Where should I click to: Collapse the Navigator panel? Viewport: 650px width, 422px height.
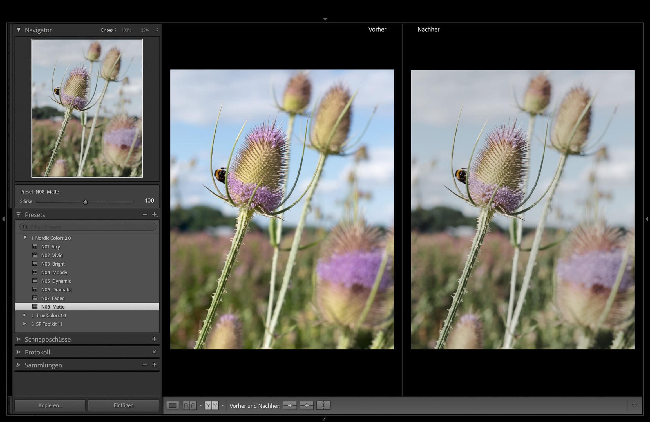pyautogui.click(x=19, y=30)
